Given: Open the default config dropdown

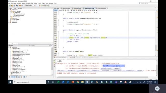Looking at the screenshot, I should (x=30, y=5).
